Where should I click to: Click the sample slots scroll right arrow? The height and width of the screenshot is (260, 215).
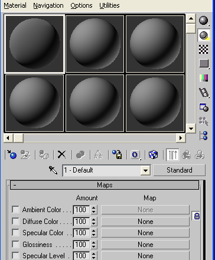point(181,138)
